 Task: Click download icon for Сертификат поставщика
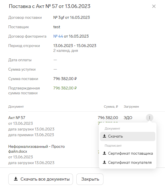pos(104,153)
